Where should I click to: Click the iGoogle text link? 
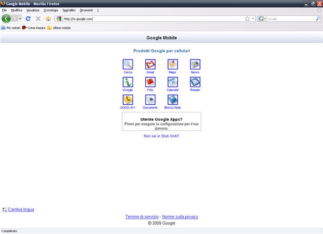[128, 90]
